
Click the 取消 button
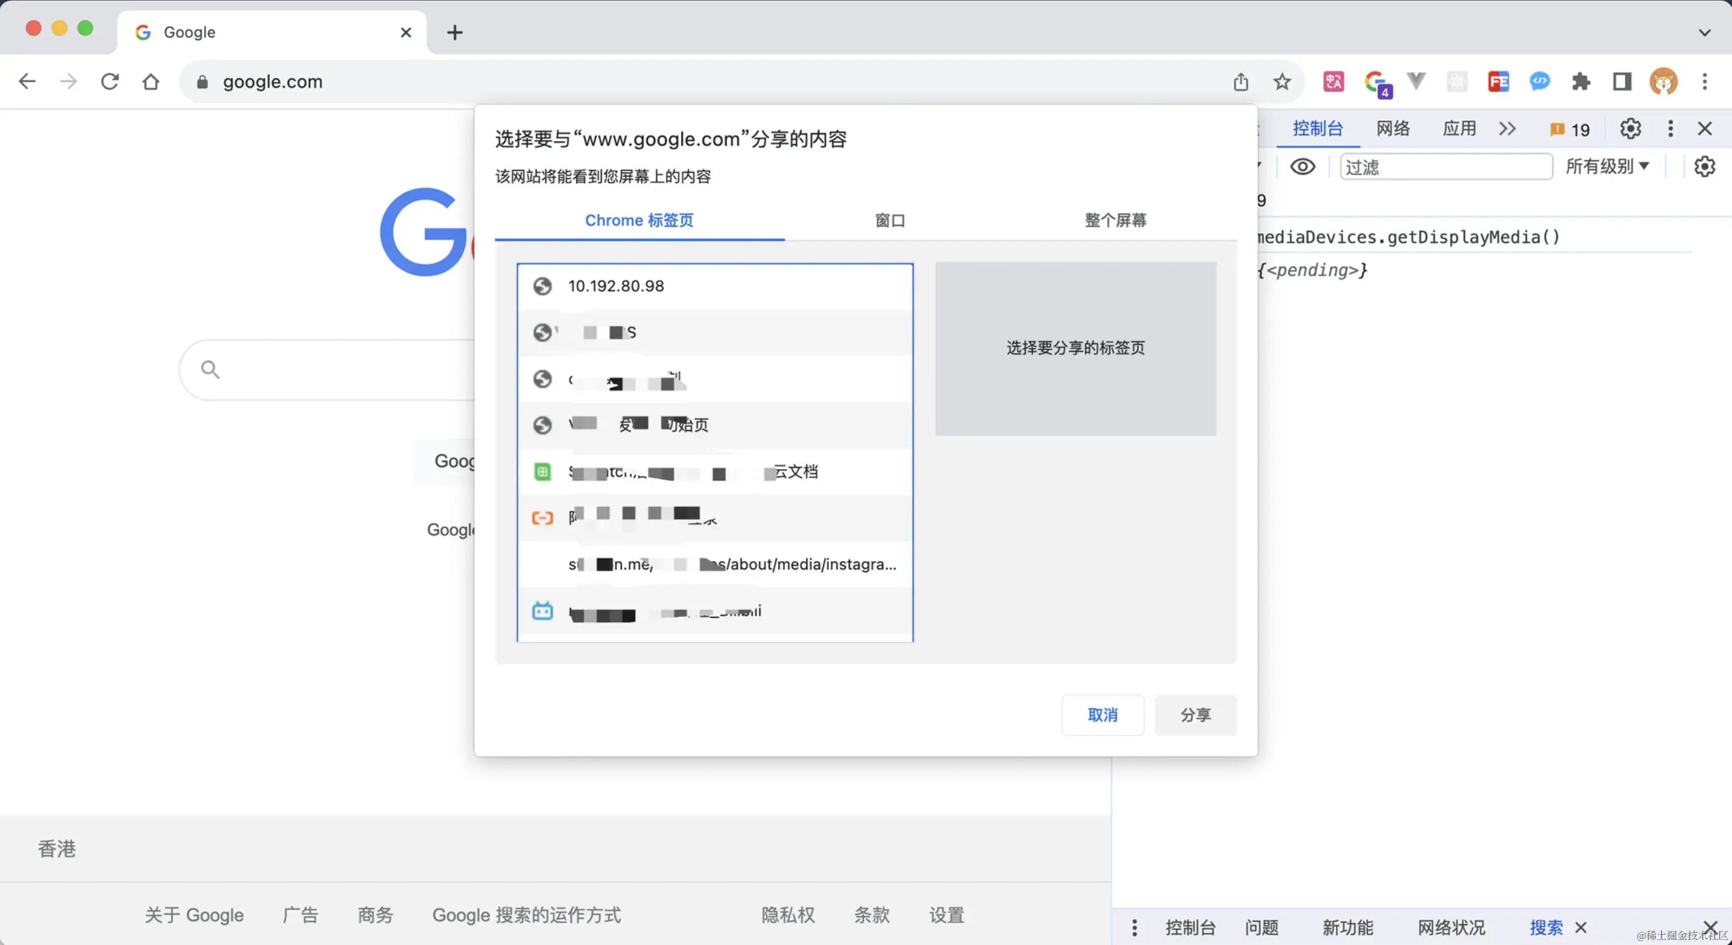pos(1102,715)
